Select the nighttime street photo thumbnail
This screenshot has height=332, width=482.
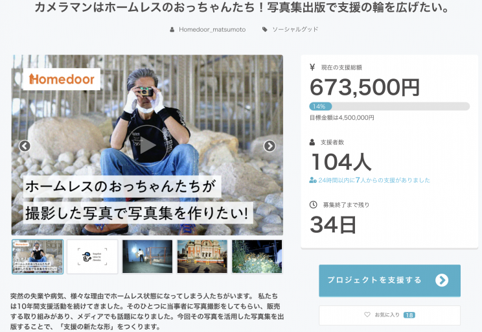148,257
